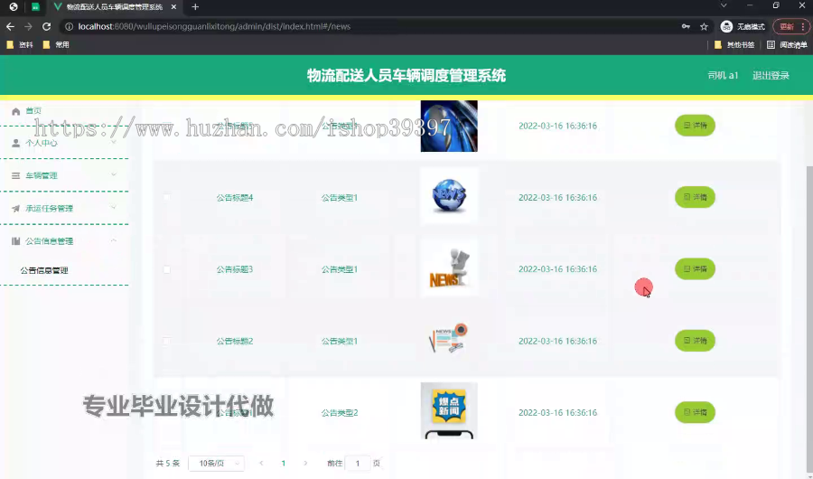Click the 公告标题4 title text
The height and width of the screenshot is (479, 813).
234,198
